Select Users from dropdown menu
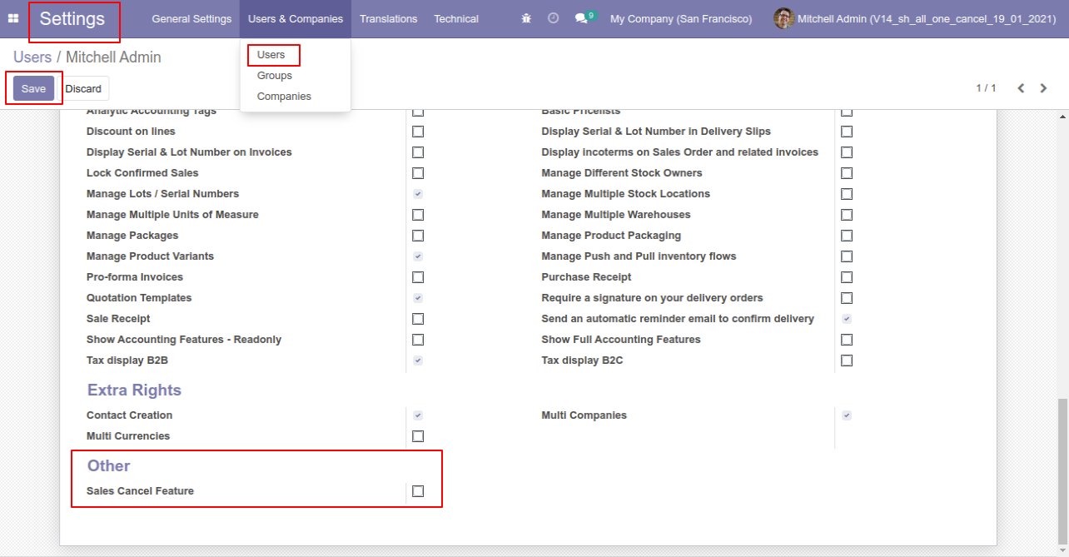This screenshot has height=557, width=1069. [271, 55]
